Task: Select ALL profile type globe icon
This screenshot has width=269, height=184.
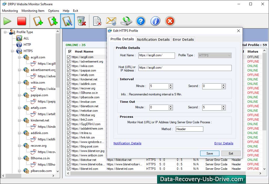Action: click(x=19, y=38)
